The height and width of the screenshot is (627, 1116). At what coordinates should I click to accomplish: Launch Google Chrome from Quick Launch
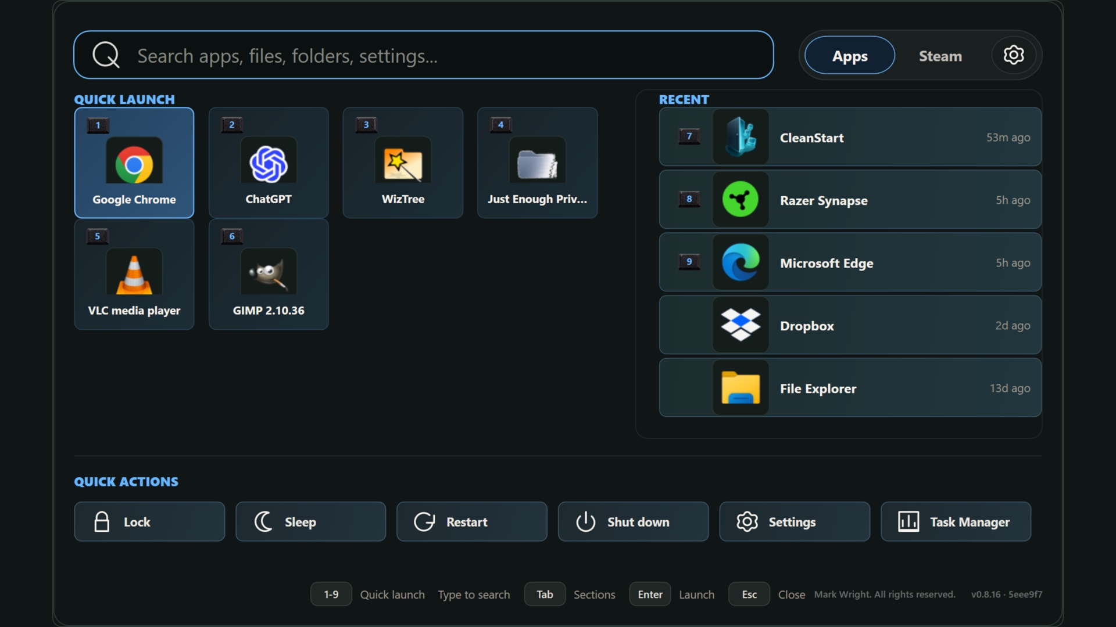pyautogui.click(x=134, y=163)
